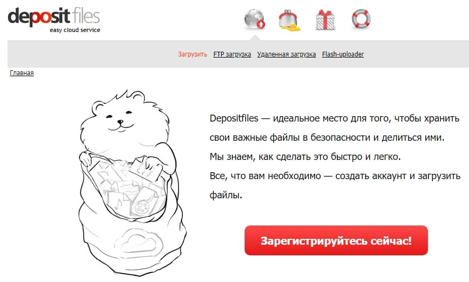Go to Удаленная загрузка section
The width and height of the screenshot is (469, 282).
tap(287, 54)
